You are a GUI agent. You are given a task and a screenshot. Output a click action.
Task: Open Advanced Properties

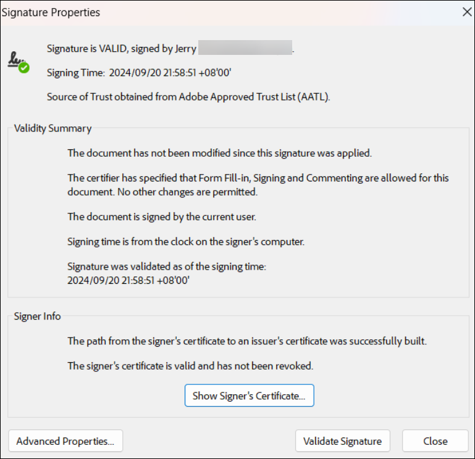point(65,441)
